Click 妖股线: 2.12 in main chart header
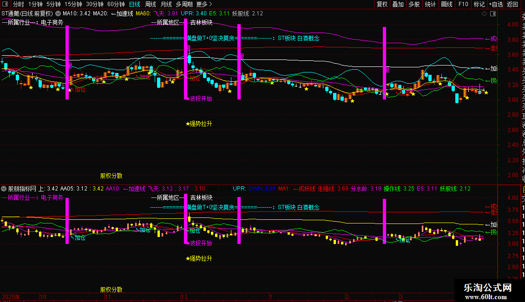 (x=248, y=13)
